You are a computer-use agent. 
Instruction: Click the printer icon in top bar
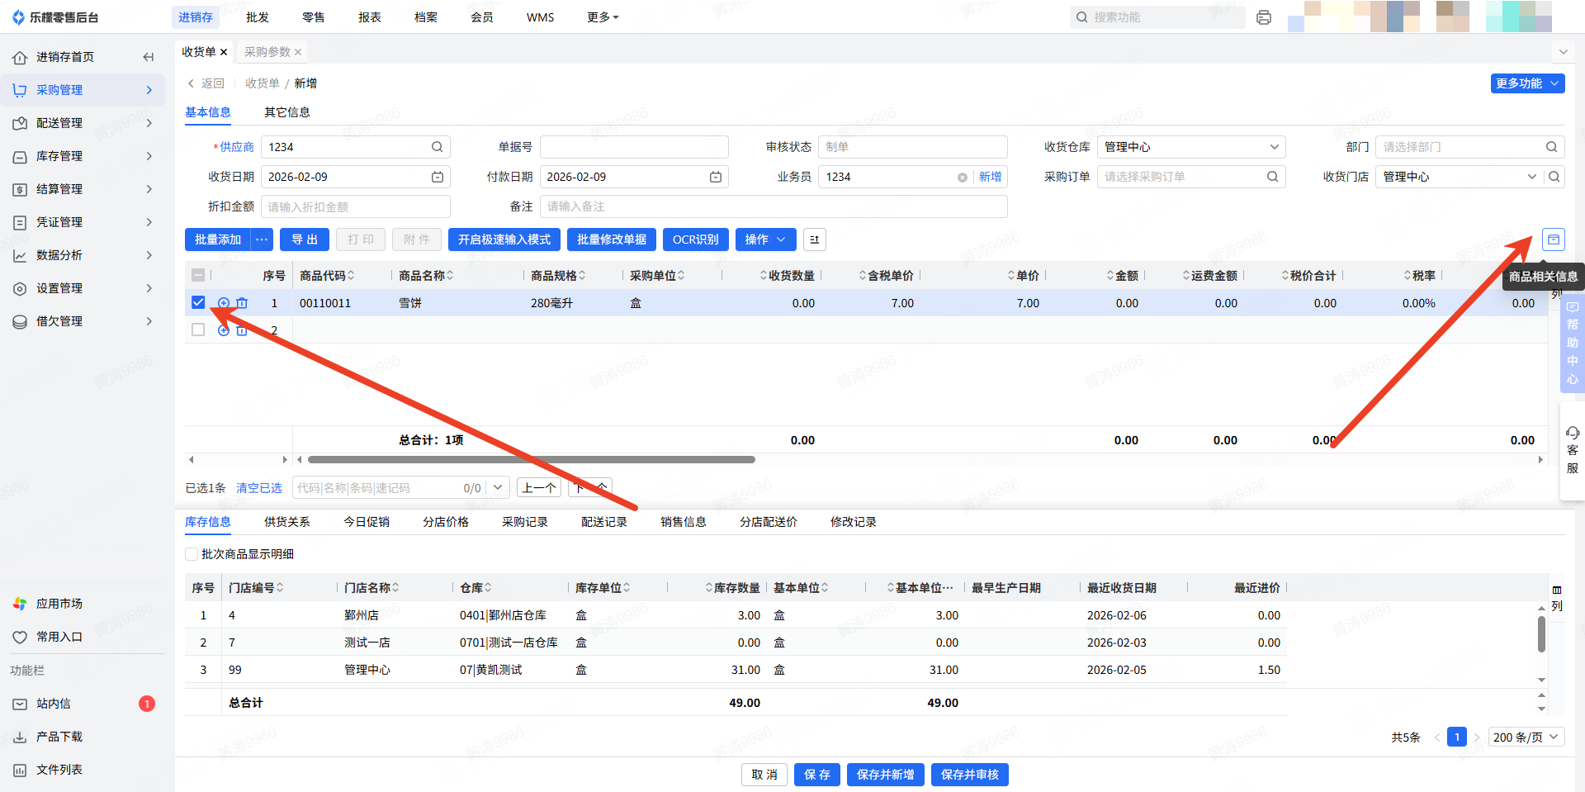(1263, 17)
